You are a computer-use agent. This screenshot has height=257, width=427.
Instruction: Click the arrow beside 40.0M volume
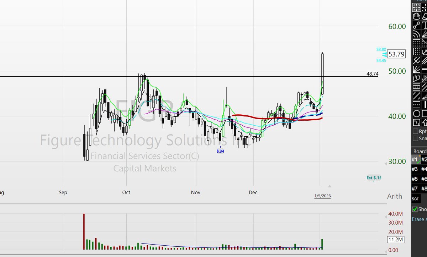click(386, 217)
